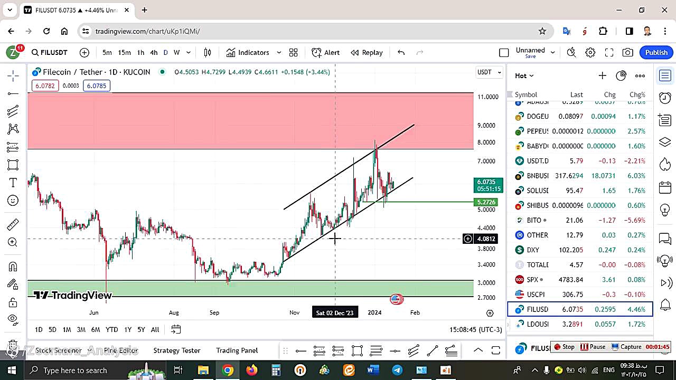Open the notifications bell panel
The width and height of the screenshot is (676, 380).
click(665, 305)
